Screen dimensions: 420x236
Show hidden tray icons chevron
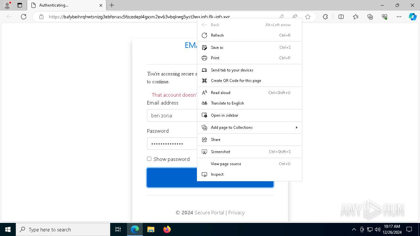(354, 229)
